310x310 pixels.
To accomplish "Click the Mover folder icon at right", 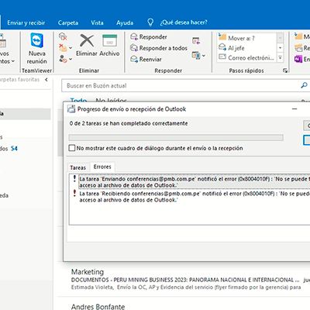I will [x=298, y=36].
